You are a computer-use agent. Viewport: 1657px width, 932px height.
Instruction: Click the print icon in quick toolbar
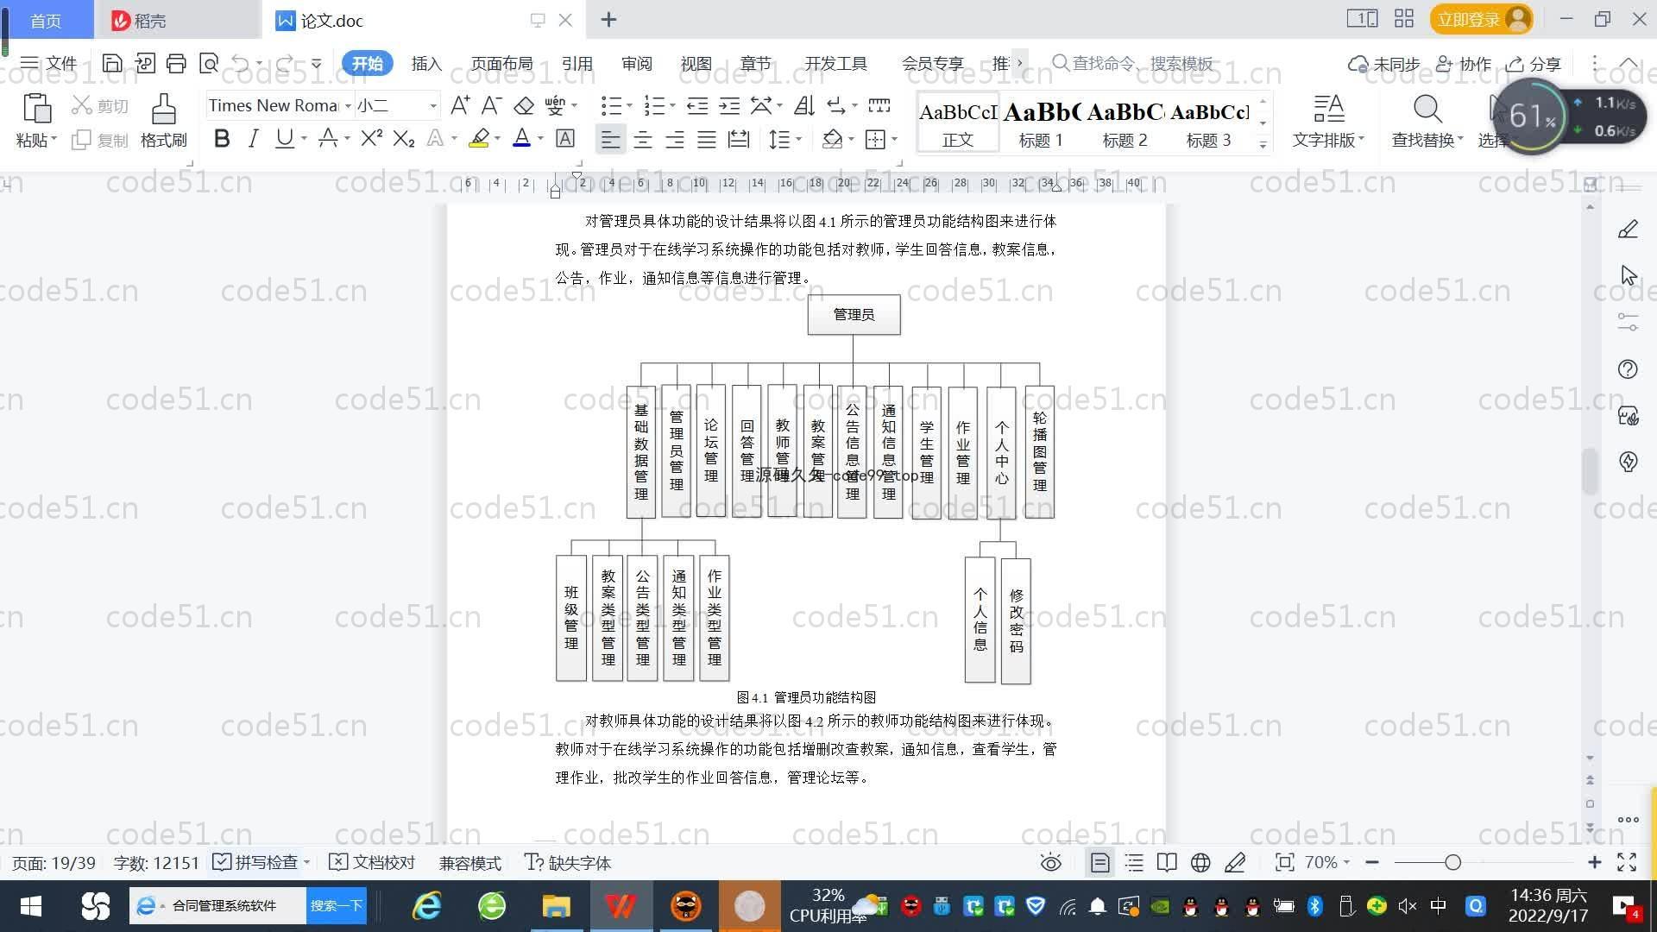point(176,63)
